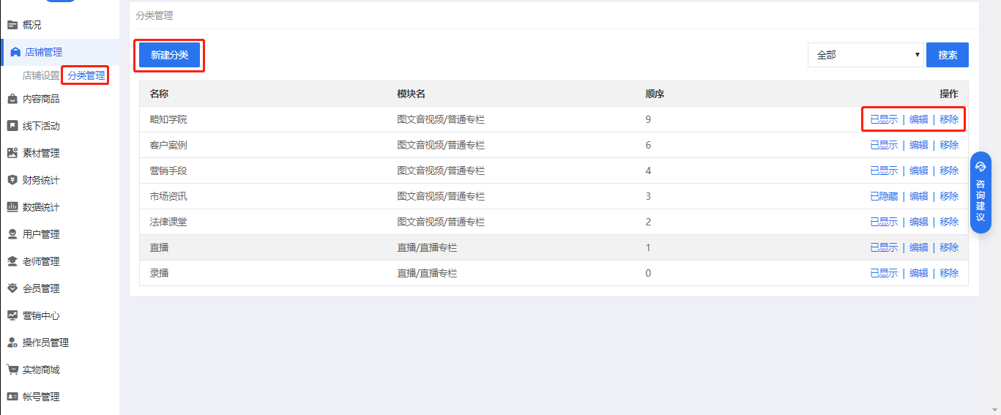
Task: Click the 顺序 column header
Action: pos(655,94)
